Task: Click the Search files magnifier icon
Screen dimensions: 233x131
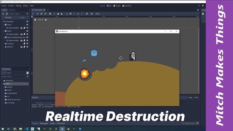Action: [28, 76]
